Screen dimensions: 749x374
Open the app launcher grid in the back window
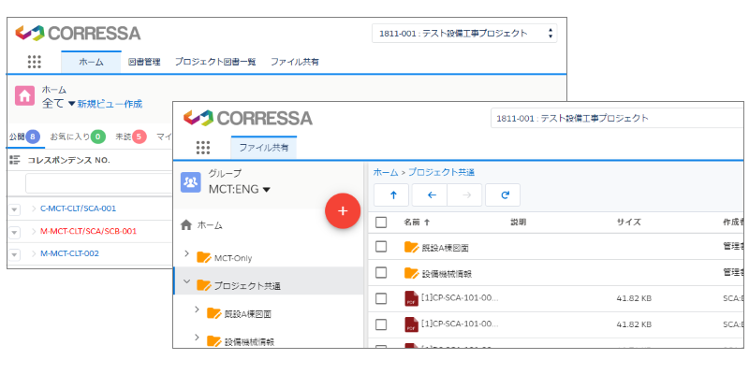click(35, 62)
